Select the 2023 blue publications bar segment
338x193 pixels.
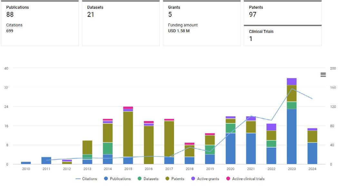[292, 137]
